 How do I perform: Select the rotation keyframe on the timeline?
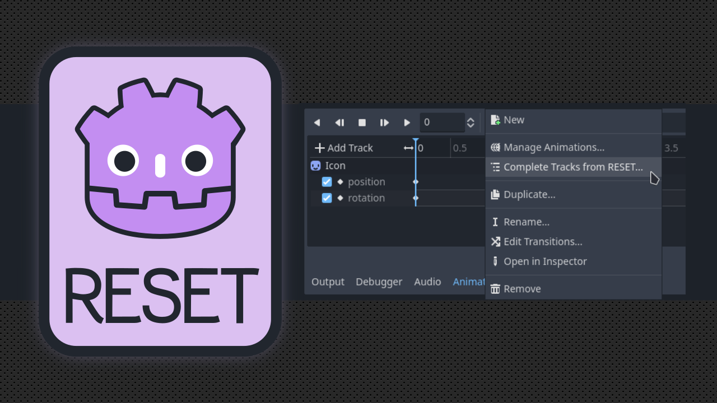coord(416,198)
